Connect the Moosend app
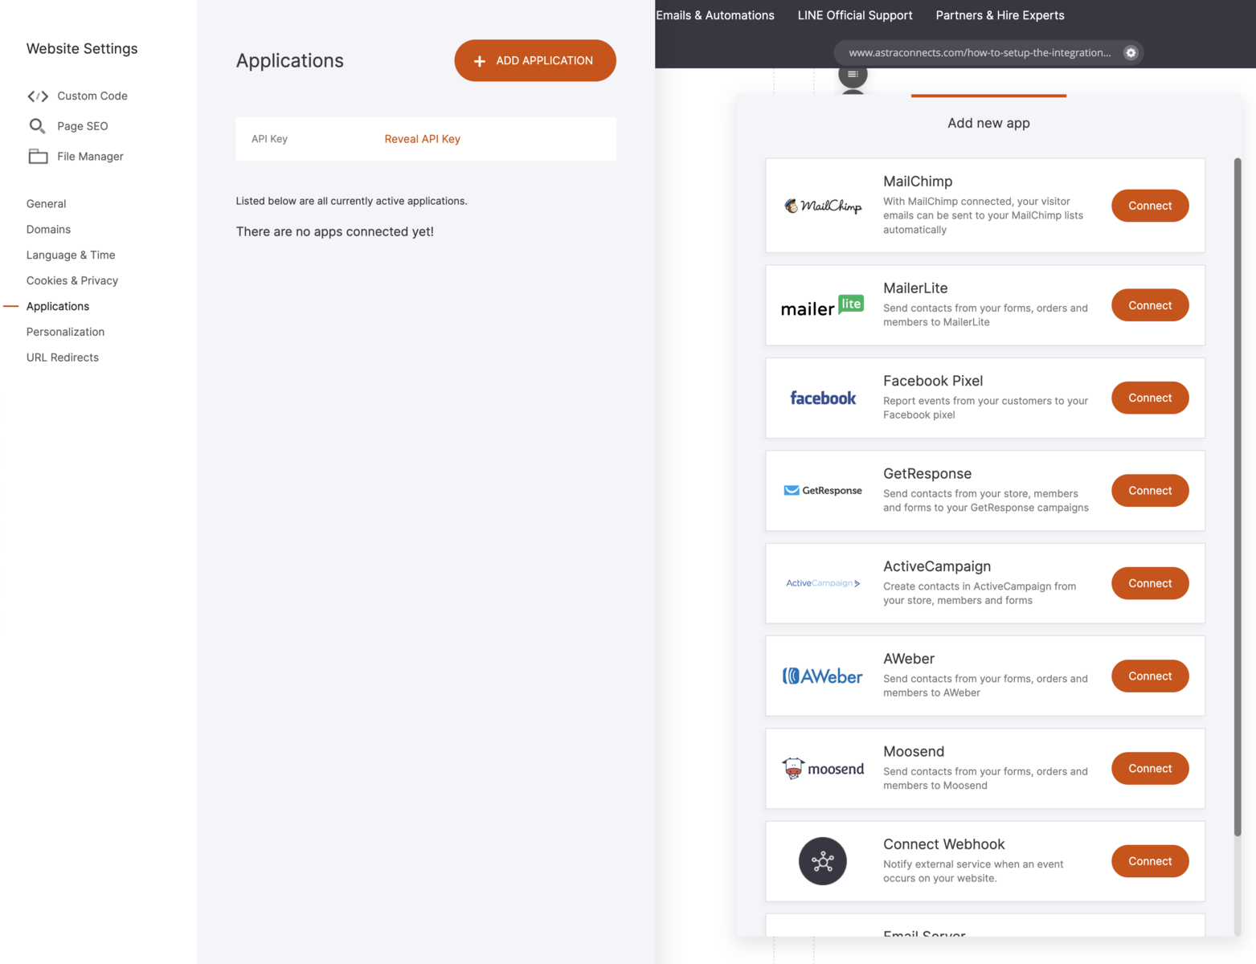The width and height of the screenshot is (1256, 964). (x=1149, y=768)
